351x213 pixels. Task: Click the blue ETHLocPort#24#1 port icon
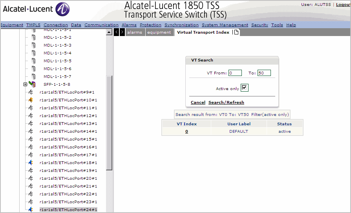point(31,209)
